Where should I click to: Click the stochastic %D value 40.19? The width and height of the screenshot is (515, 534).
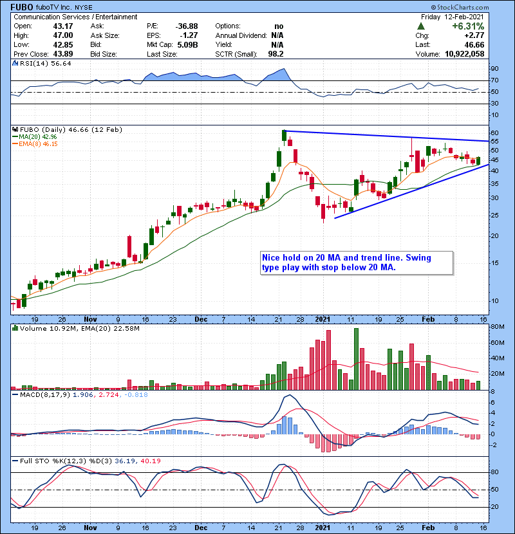tap(150, 461)
